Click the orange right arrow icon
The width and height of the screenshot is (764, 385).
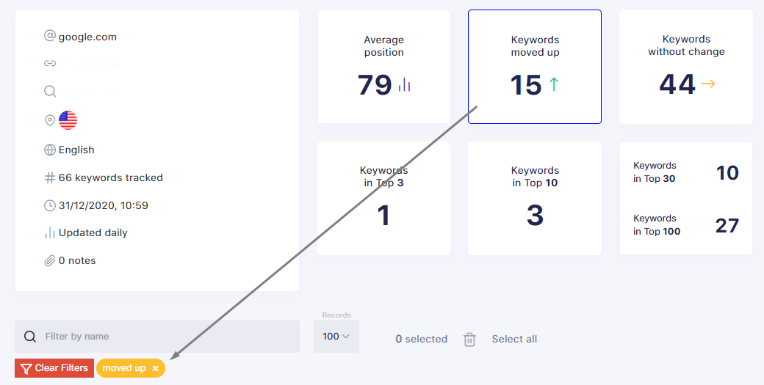point(707,84)
